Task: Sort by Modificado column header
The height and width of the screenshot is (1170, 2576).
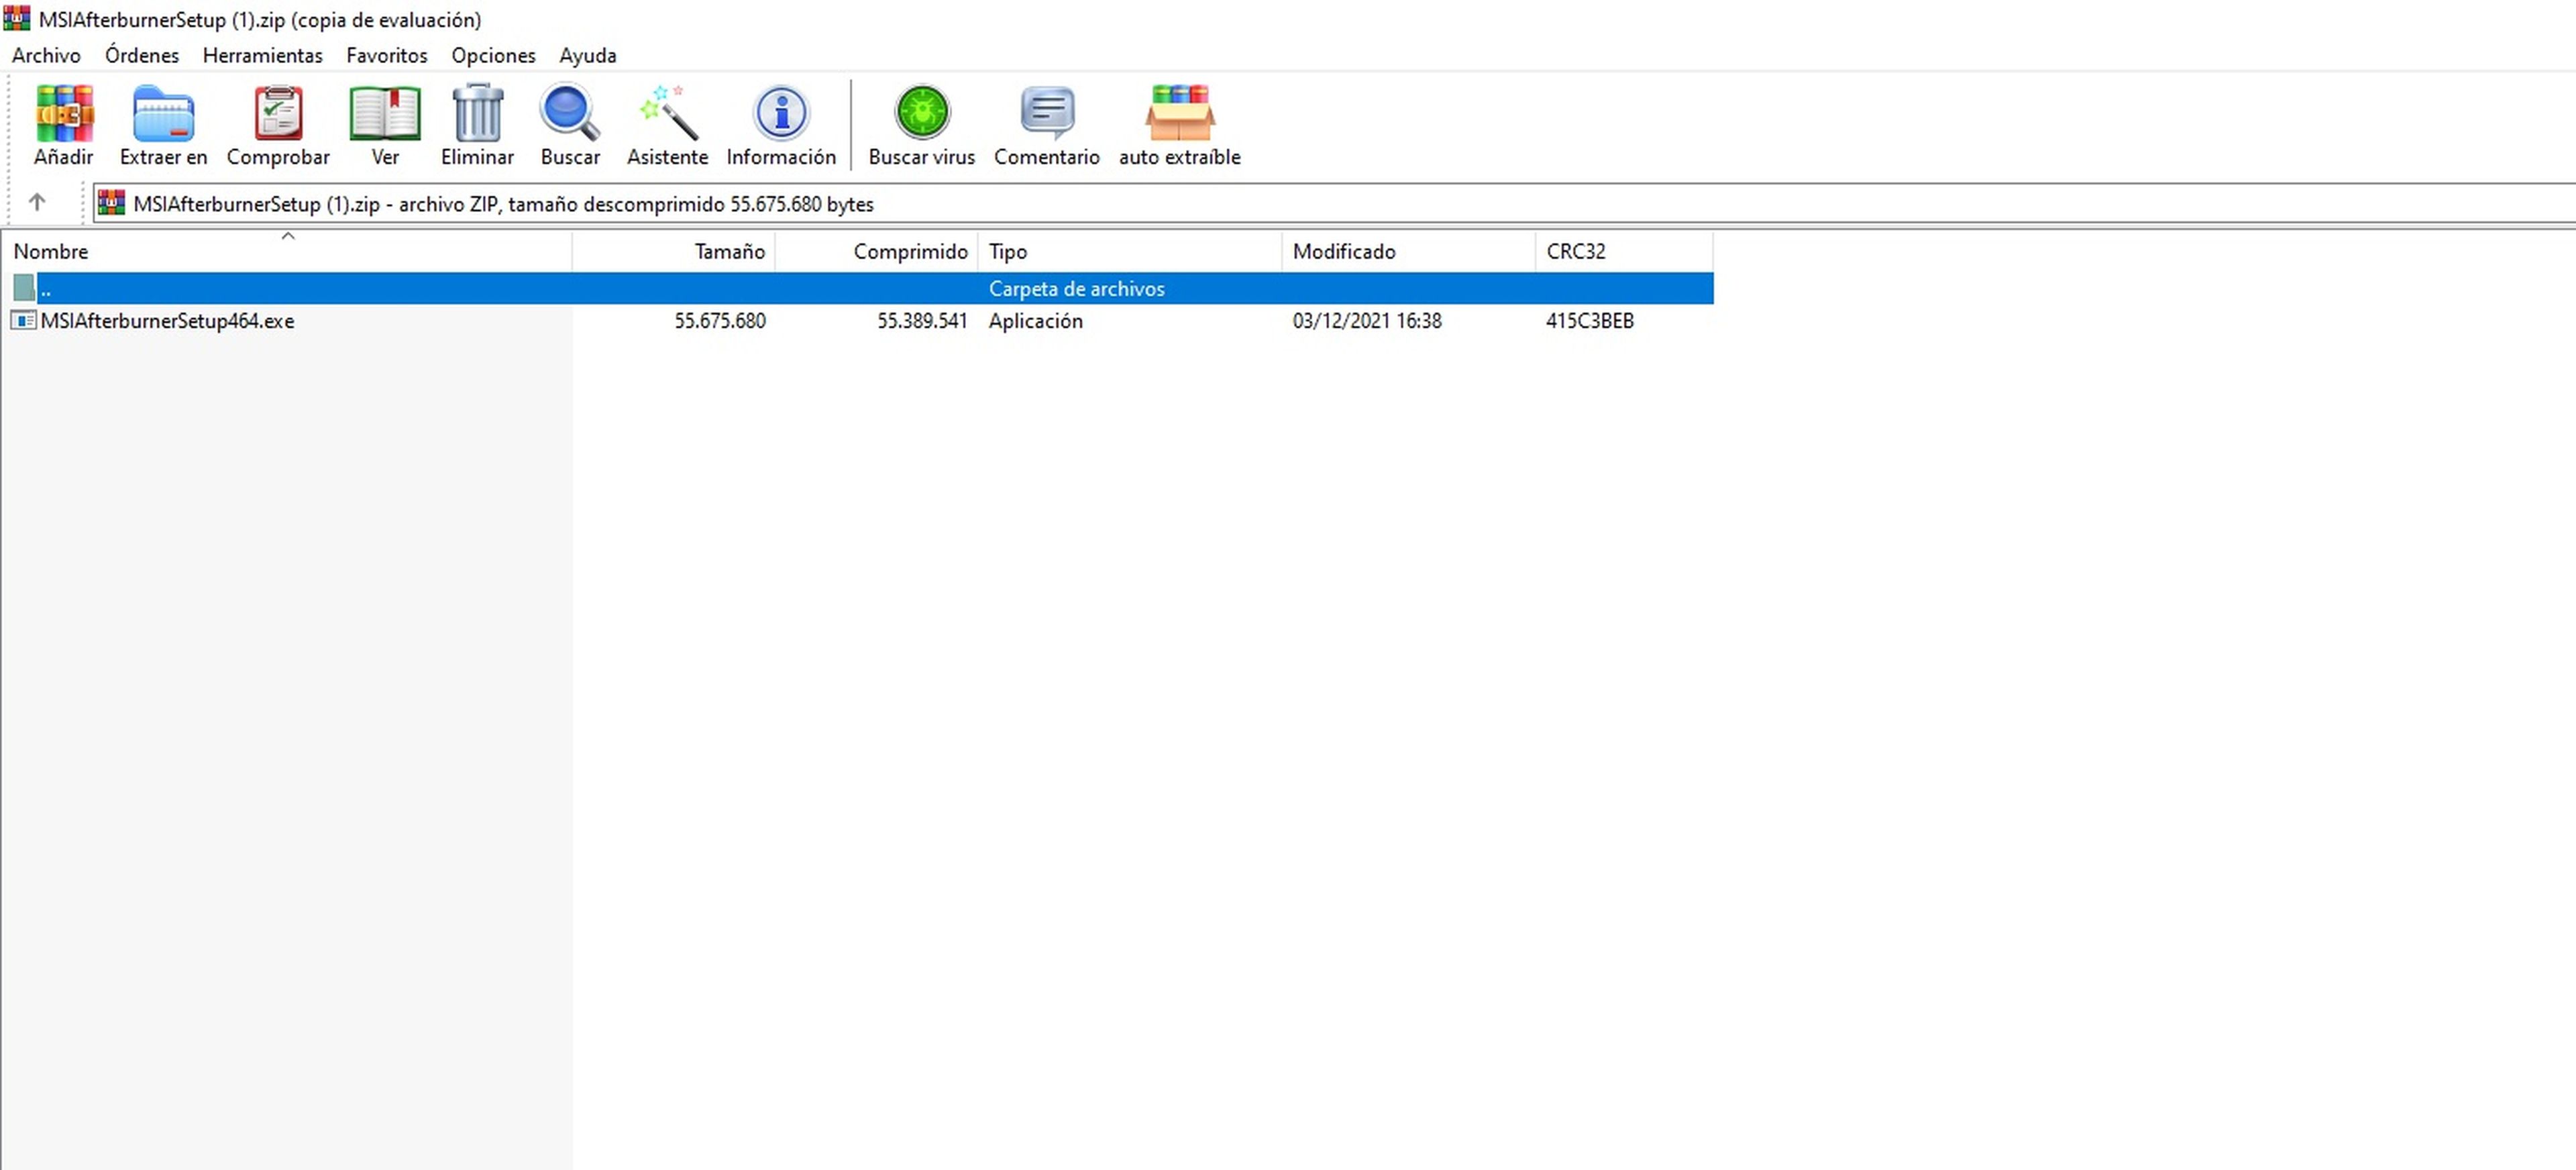Action: (1343, 251)
